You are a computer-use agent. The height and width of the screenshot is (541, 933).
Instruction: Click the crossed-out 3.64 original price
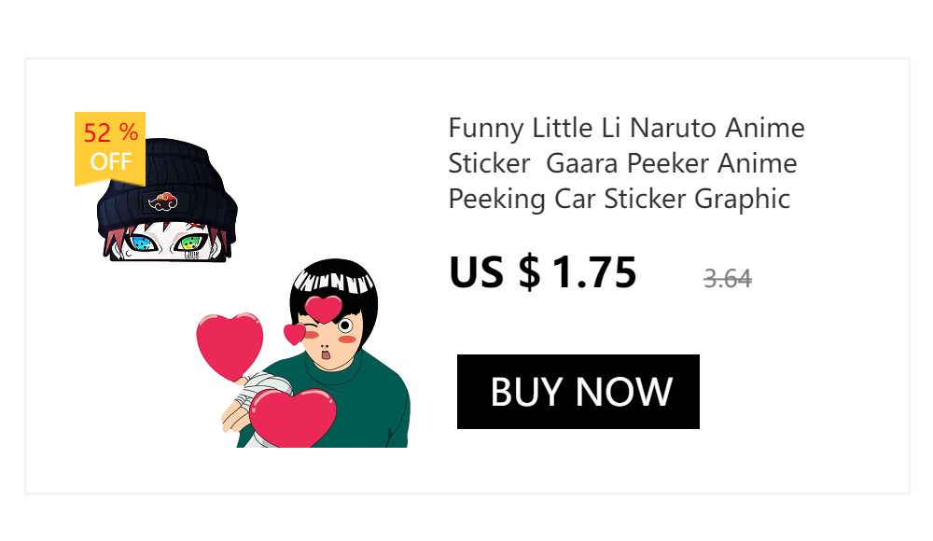(x=728, y=278)
